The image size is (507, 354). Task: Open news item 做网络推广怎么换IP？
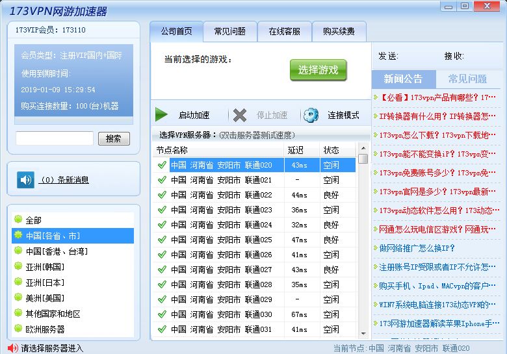(x=417, y=248)
